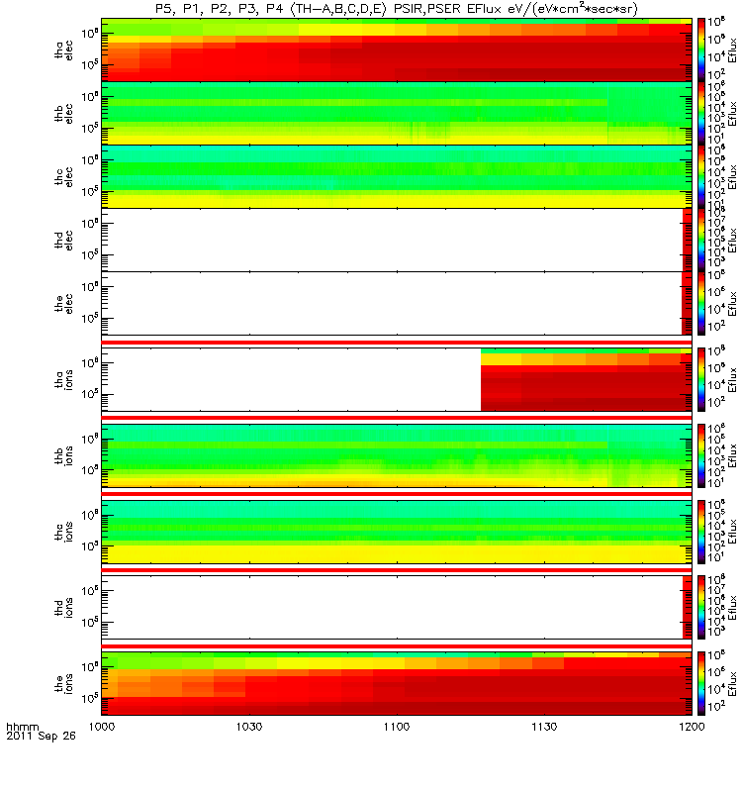
Task: Click the Eflux label next to thc ions color bar
Action: (732, 532)
